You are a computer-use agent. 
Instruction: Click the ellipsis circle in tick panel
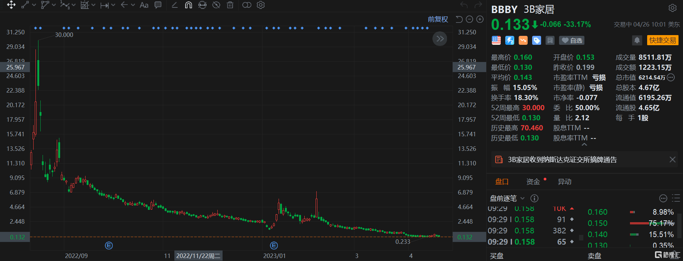click(x=663, y=198)
